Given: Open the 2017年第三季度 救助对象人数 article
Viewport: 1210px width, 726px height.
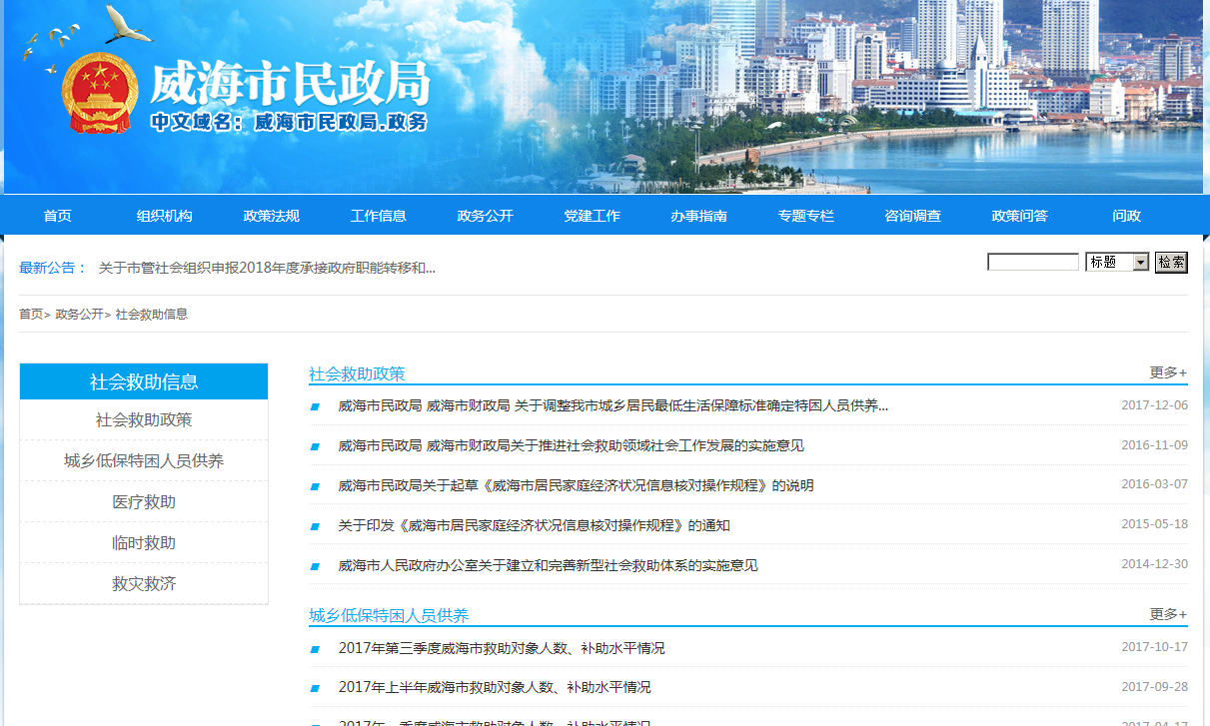Looking at the screenshot, I should point(501,648).
